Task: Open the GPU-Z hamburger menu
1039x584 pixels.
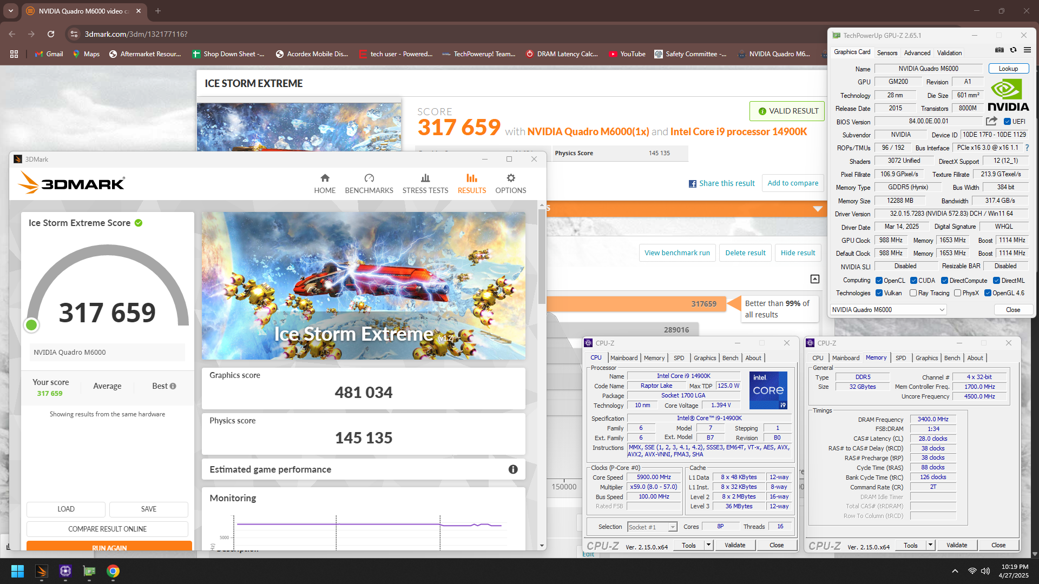Action: (x=1027, y=50)
